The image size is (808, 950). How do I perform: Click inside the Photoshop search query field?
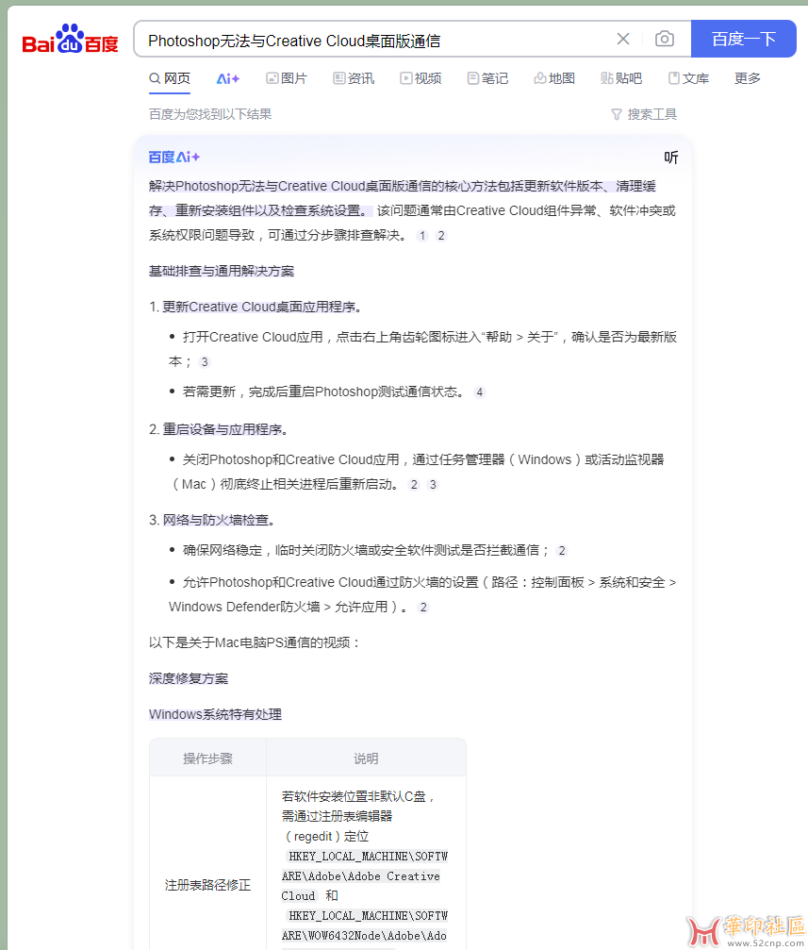[x=377, y=40]
